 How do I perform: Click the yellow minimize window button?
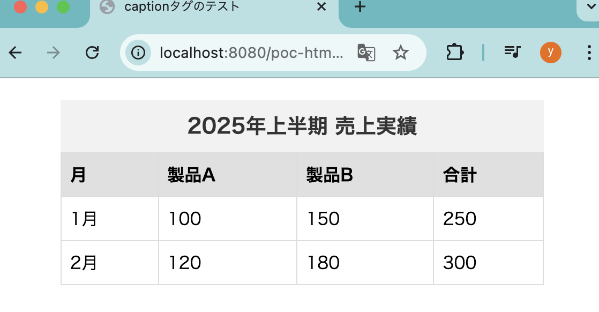click(x=42, y=6)
